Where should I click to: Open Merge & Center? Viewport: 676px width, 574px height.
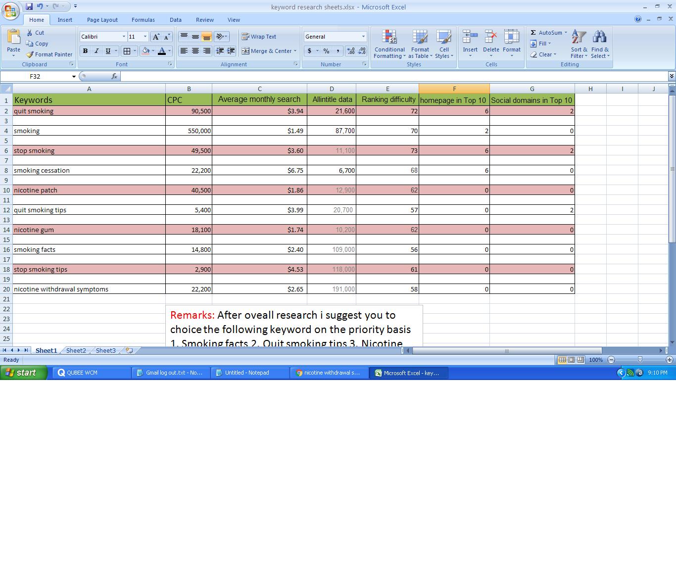269,51
